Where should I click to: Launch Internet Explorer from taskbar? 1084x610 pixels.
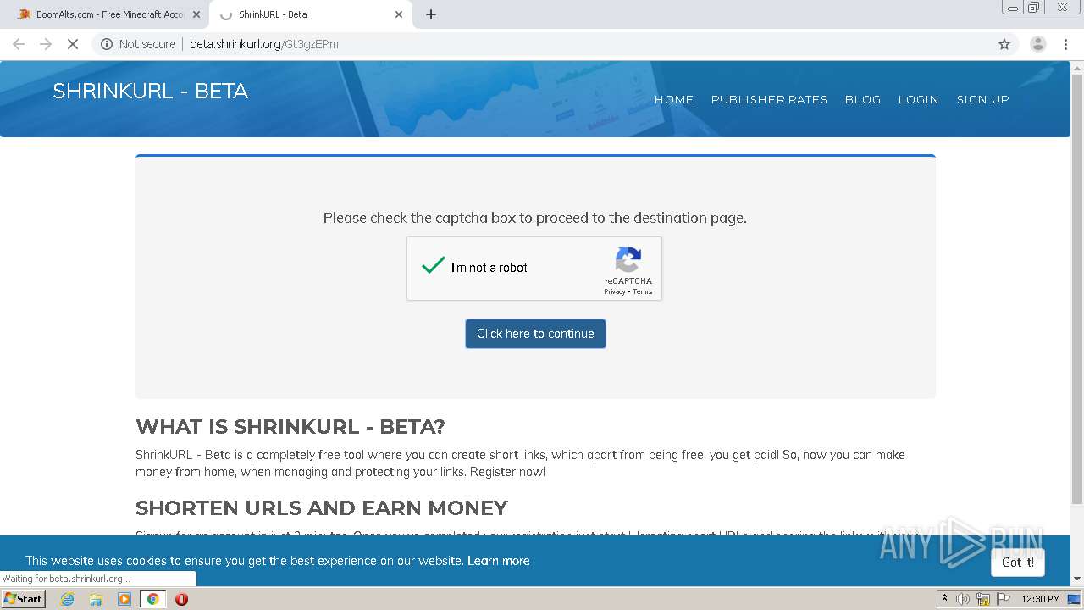pyautogui.click(x=67, y=599)
